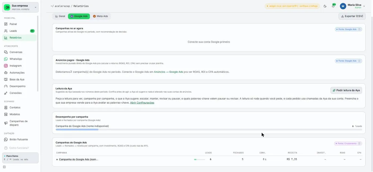Screen dimensions: 373x172
Task: Click the Desempenho gauge icon
Action: [6, 86]
